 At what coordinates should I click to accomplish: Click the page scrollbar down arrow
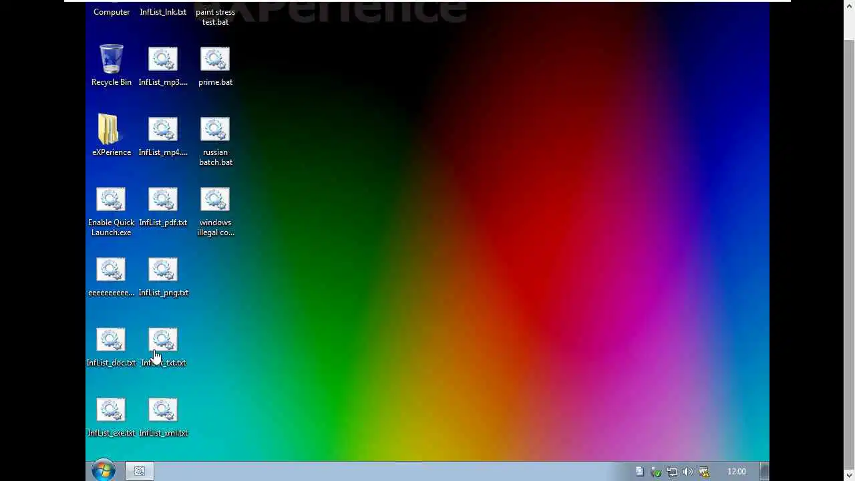pyautogui.click(x=849, y=475)
